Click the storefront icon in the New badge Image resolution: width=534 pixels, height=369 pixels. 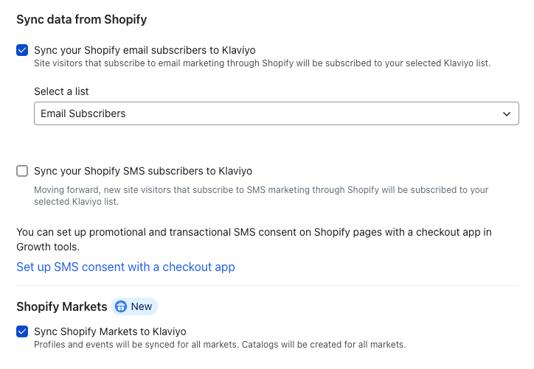pos(121,306)
